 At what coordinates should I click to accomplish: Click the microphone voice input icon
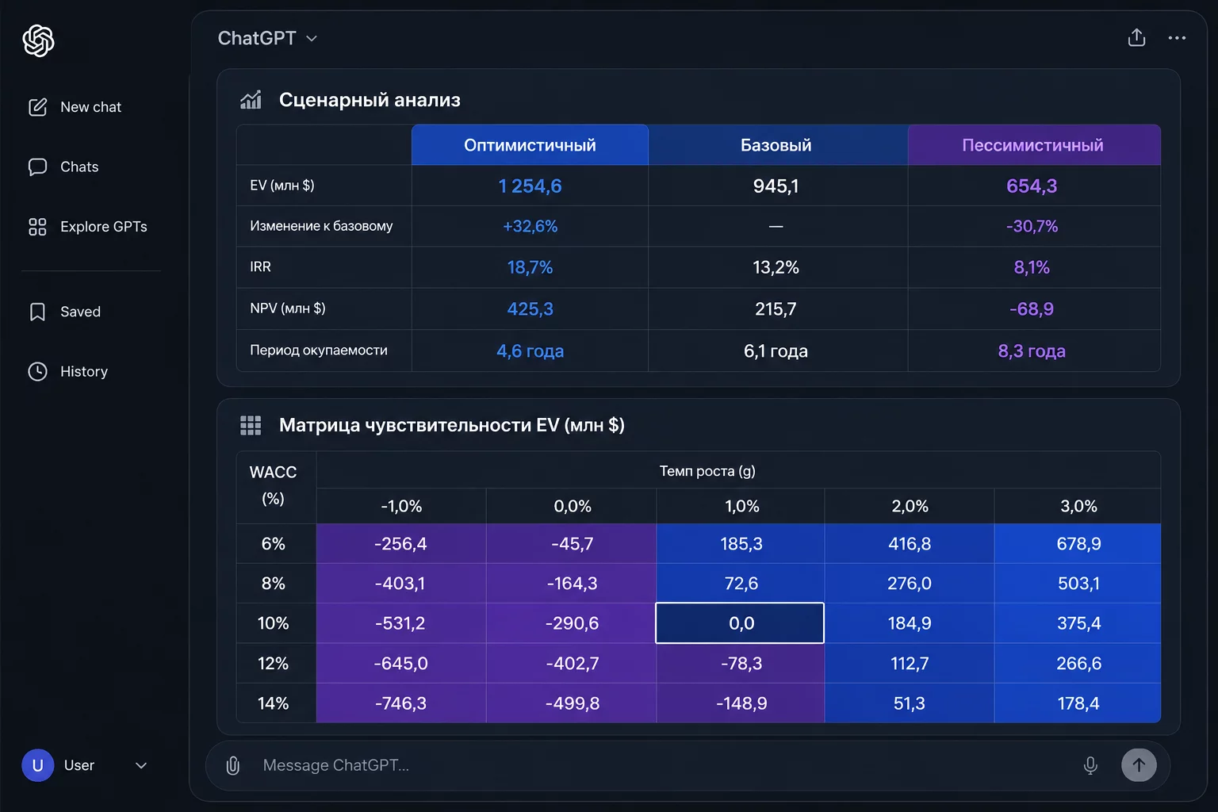(1090, 765)
